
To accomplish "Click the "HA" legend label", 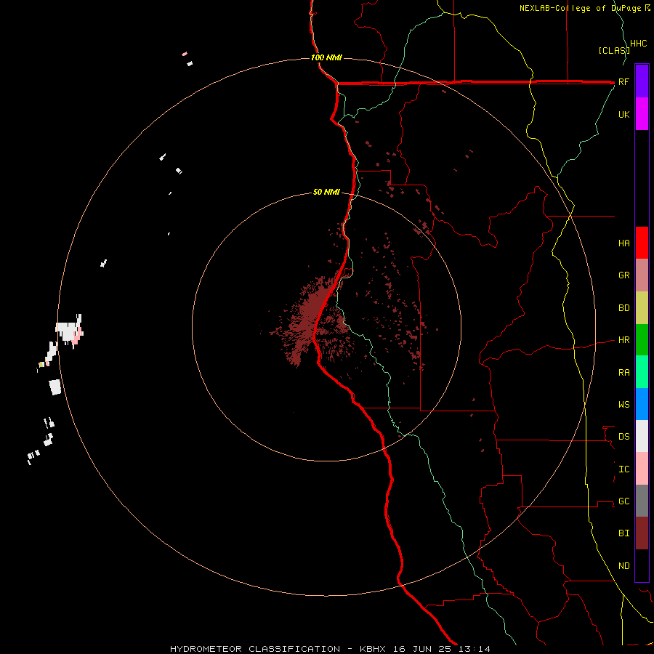I will point(624,243).
